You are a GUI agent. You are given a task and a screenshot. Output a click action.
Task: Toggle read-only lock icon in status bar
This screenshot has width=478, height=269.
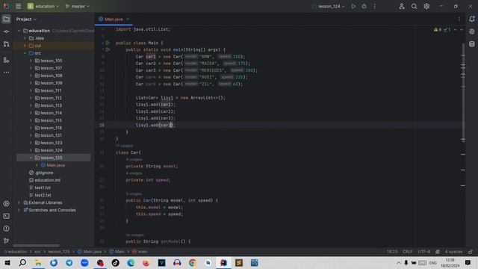click(x=471, y=252)
